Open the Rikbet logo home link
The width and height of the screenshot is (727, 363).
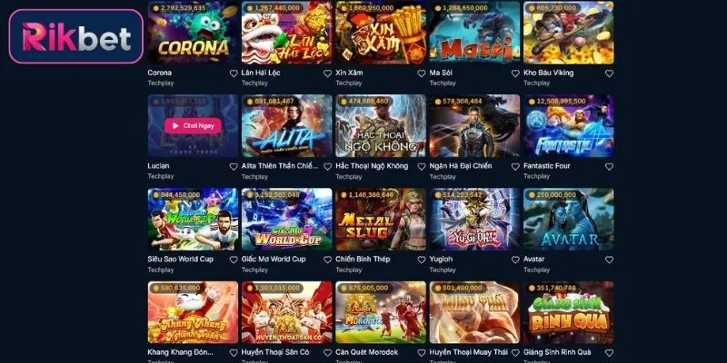[76, 36]
